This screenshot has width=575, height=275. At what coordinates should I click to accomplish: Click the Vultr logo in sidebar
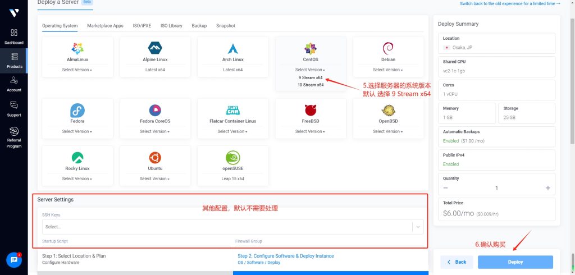tap(14, 13)
